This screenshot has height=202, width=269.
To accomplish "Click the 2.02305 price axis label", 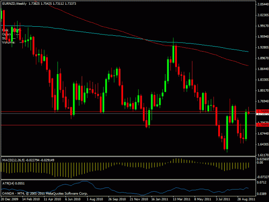I will point(263,15).
